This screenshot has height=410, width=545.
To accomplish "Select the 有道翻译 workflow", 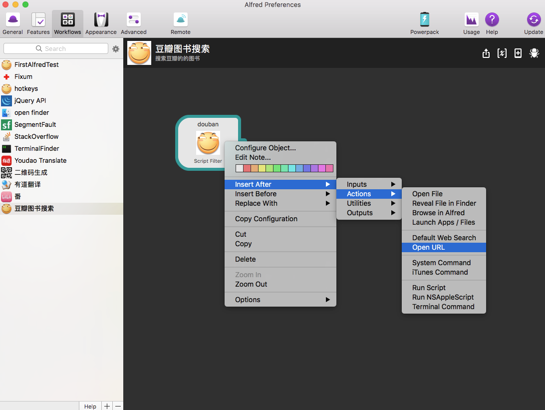I will (61, 185).
